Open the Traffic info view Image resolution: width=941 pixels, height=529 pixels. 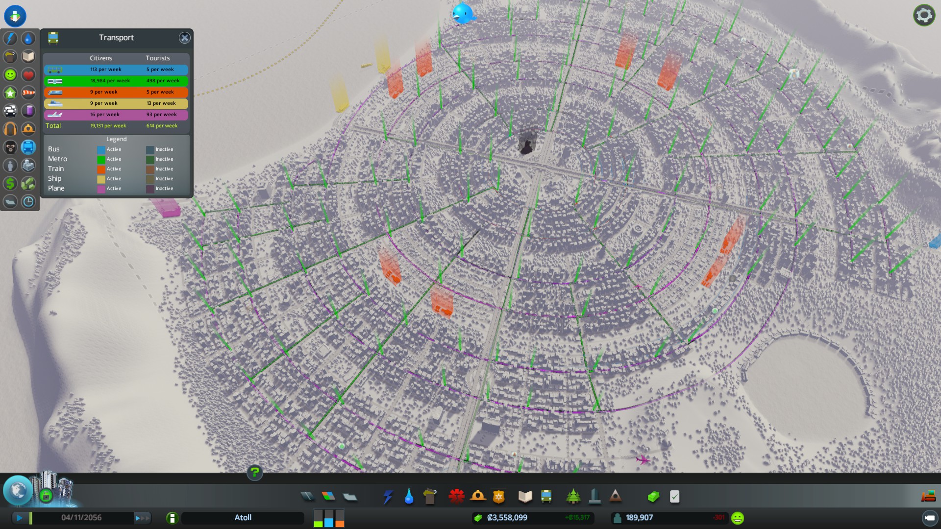point(10,111)
